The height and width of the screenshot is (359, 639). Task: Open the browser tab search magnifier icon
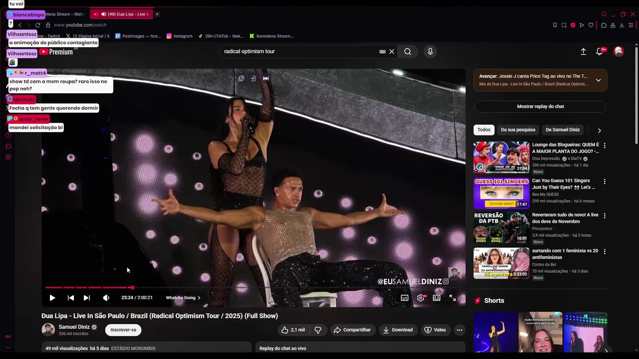click(604, 14)
